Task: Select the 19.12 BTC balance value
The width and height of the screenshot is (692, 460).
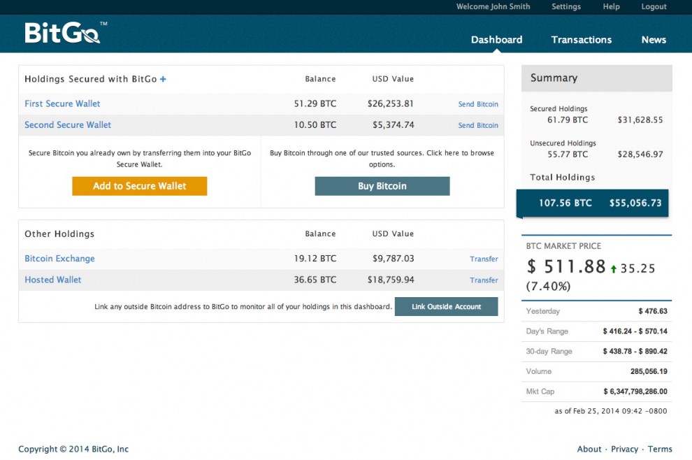Action: [x=315, y=259]
